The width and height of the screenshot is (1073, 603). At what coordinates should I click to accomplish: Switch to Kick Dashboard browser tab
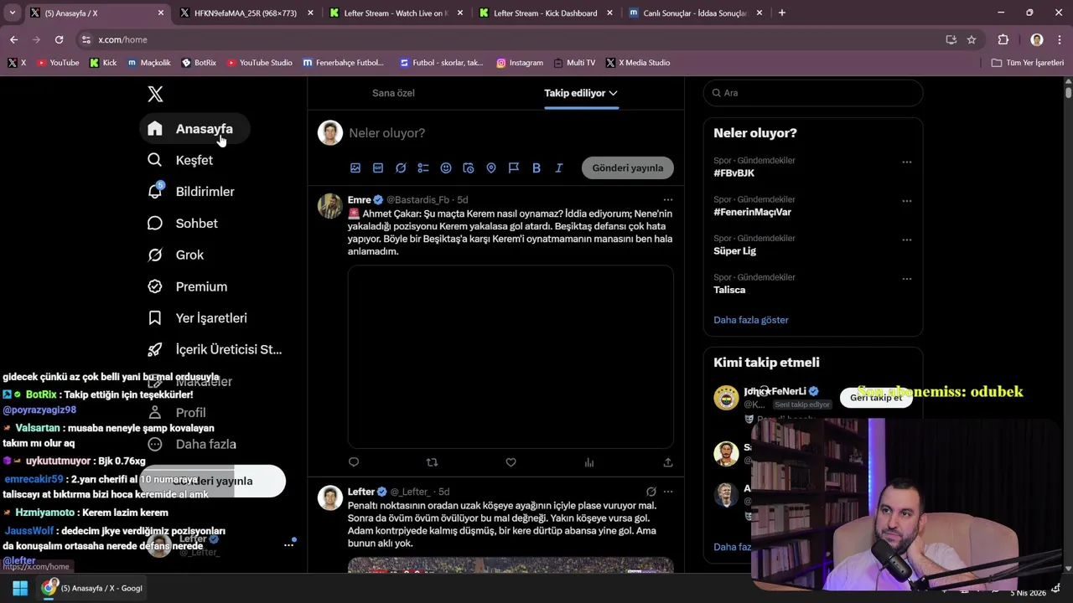click(x=545, y=13)
